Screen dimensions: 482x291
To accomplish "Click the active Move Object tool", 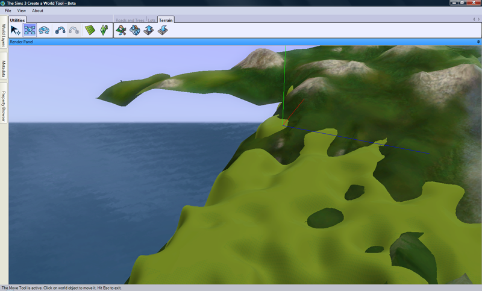I will click(30, 30).
